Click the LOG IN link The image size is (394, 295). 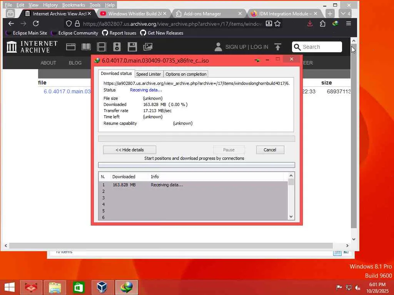point(259,47)
